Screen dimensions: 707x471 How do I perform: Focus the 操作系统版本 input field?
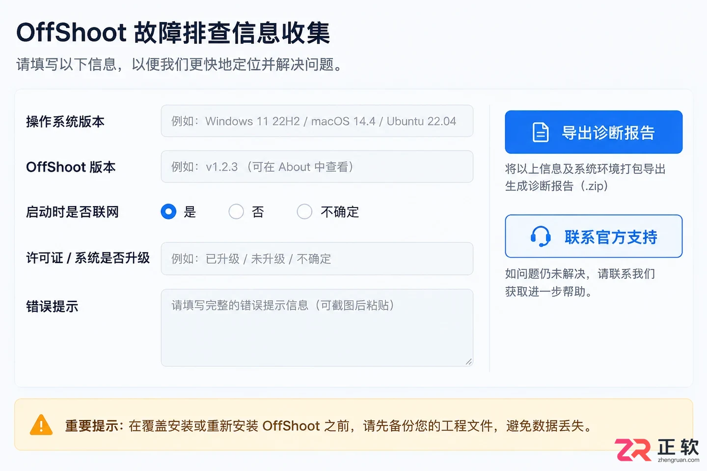317,121
